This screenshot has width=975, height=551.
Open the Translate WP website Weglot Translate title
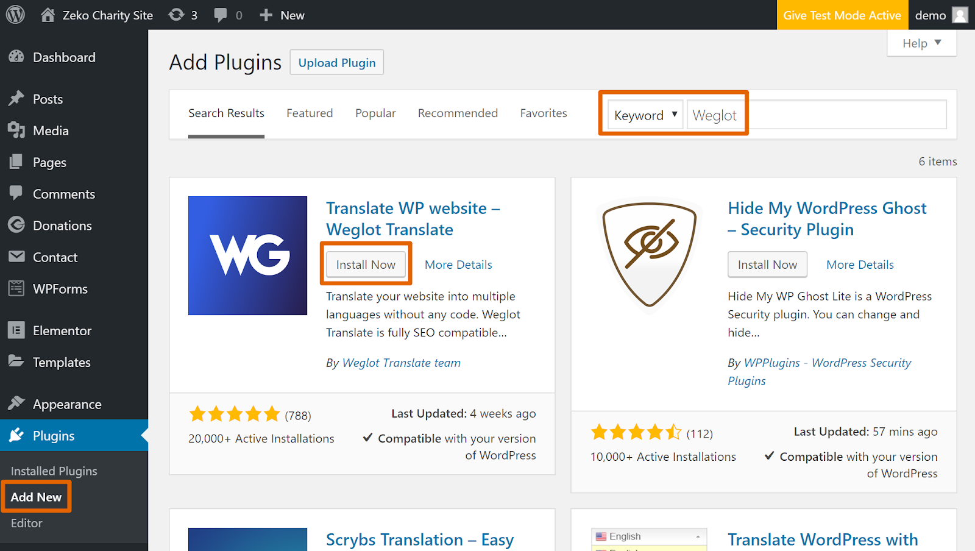(413, 219)
